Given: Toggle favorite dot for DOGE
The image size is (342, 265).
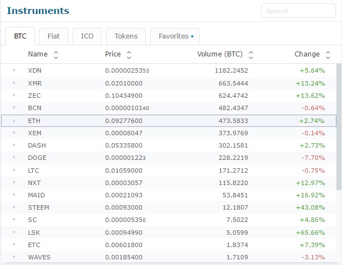Looking at the screenshot, I should click(x=14, y=157).
